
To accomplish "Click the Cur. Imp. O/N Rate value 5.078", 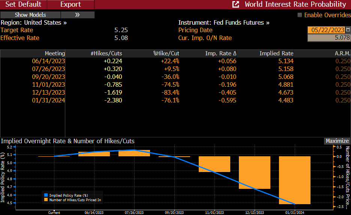I will point(329,38).
